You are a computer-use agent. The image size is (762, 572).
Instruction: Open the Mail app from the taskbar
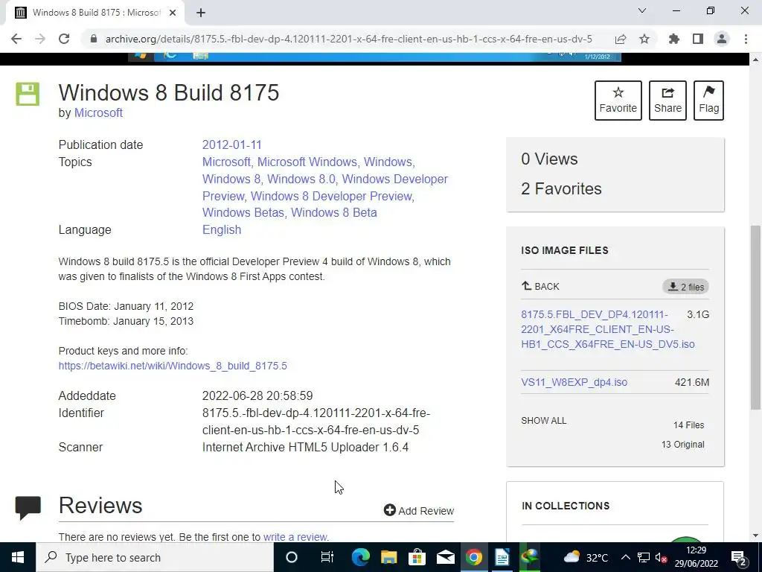click(x=445, y=557)
